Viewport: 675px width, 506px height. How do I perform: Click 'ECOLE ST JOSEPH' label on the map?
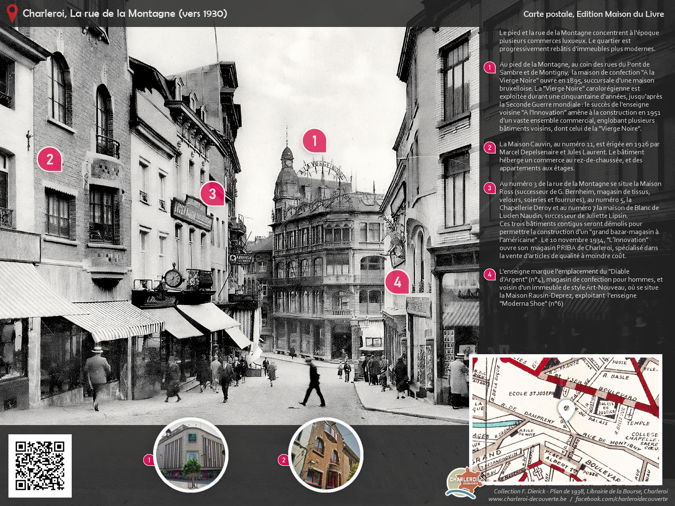click(x=531, y=393)
